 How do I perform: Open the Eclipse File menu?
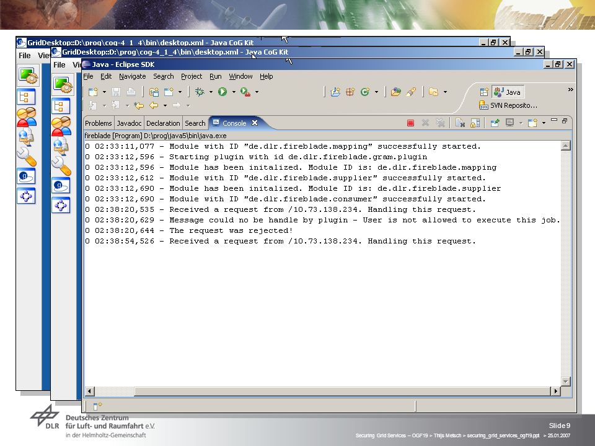88,76
